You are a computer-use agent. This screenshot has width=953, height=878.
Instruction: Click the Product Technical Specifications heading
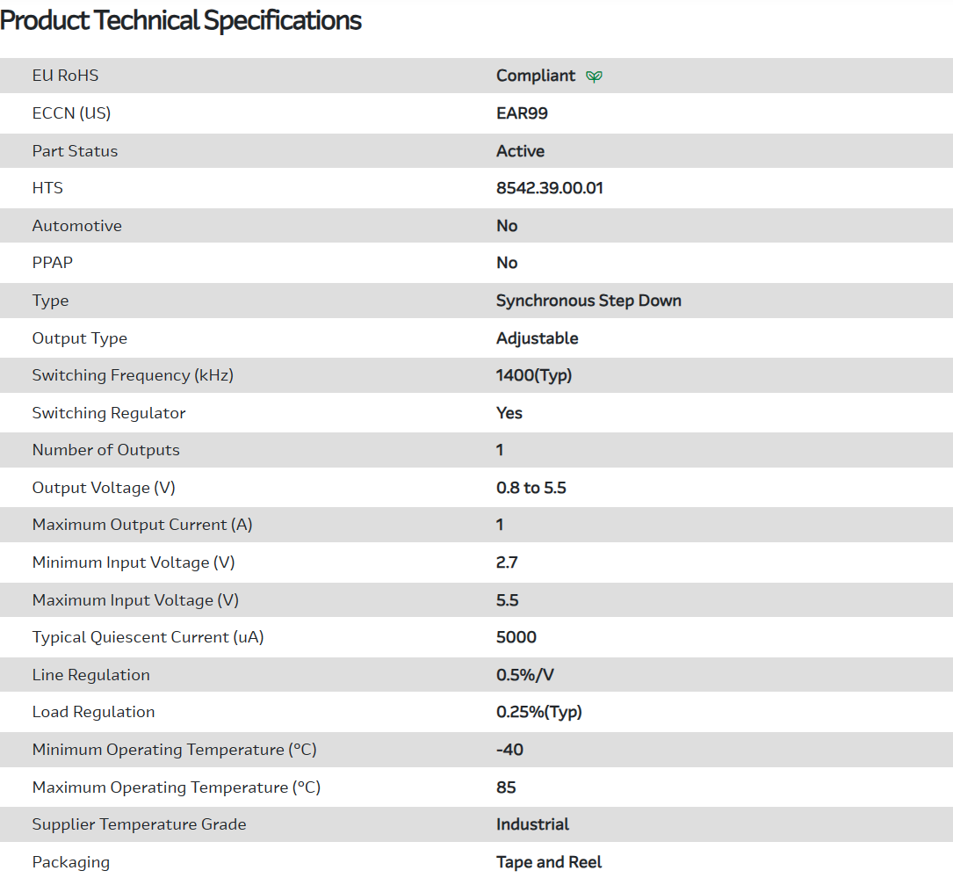click(181, 20)
